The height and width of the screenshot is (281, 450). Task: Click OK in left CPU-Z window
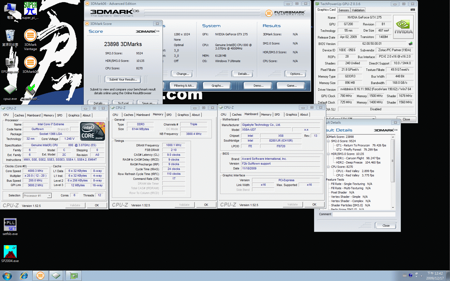pyautogui.click(x=97, y=205)
